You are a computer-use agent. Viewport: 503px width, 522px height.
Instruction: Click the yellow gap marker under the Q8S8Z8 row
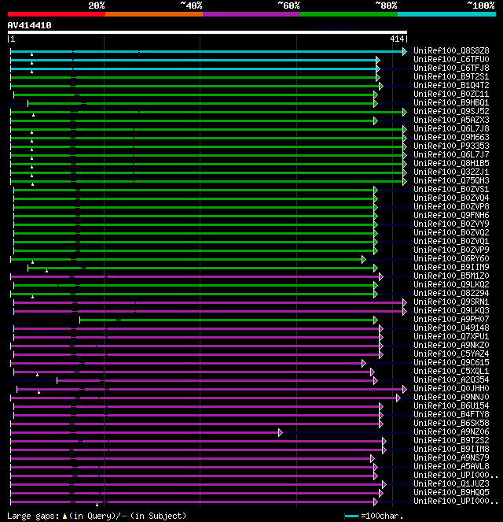tap(32, 54)
